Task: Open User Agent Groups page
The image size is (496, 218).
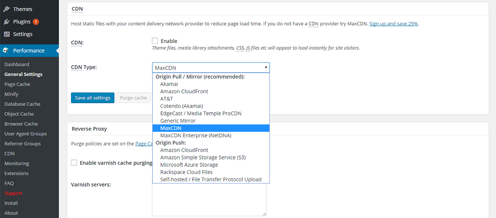Action: [x=26, y=134]
